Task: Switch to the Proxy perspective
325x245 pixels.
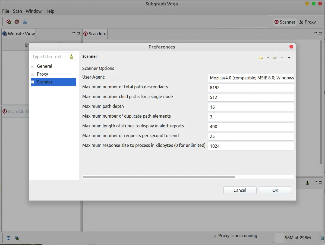Action: click(308, 22)
